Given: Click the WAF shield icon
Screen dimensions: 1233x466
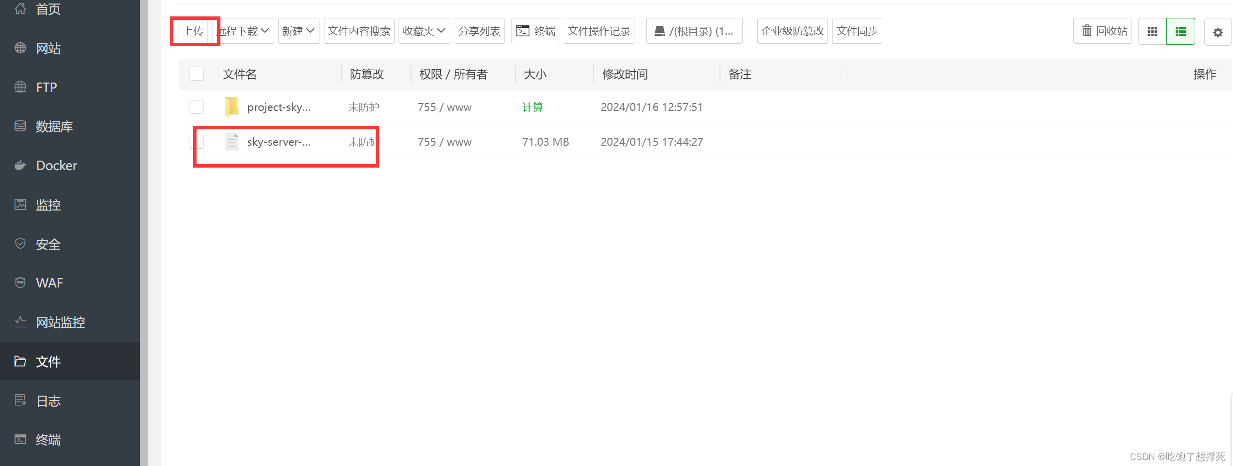Looking at the screenshot, I should pos(20,282).
